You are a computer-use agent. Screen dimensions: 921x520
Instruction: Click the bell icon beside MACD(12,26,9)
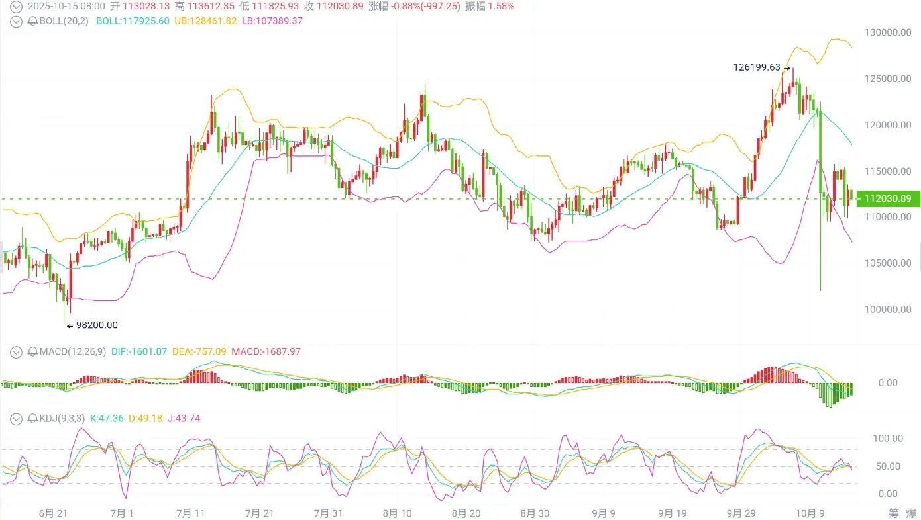[32, 352]
